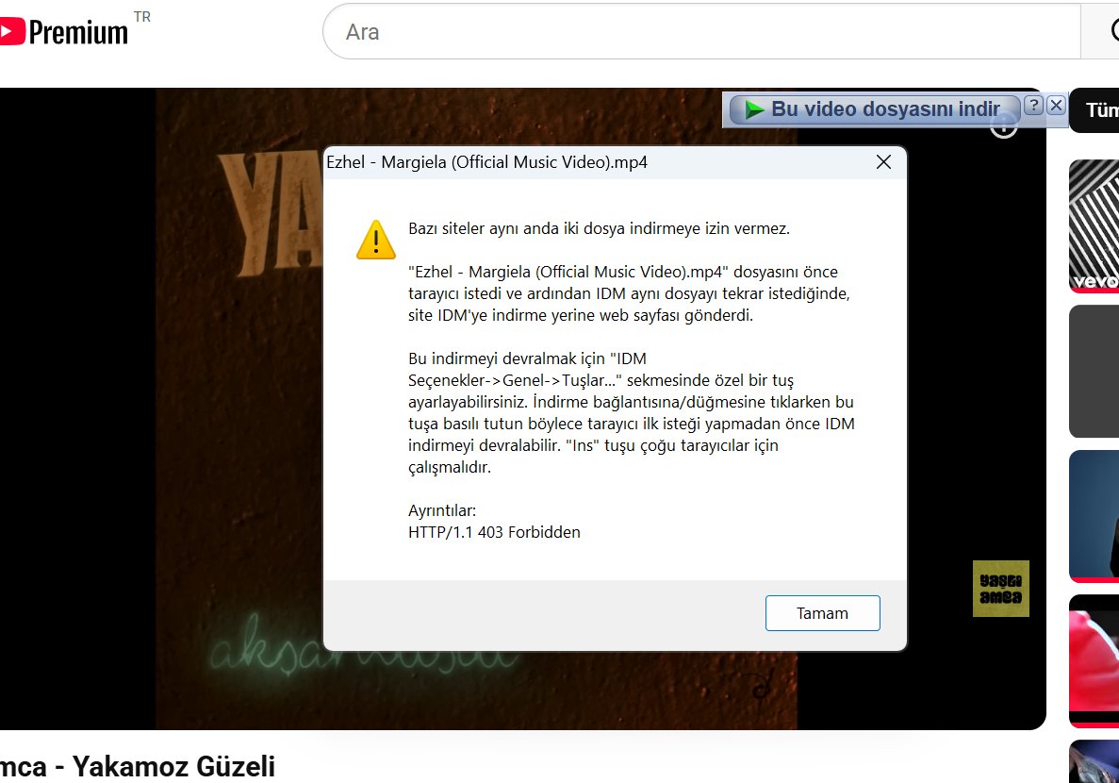1119x783 pixels.
Task: Open the gray placeholder recommended video thumbnail
Action: click(x=1094, y=372)
